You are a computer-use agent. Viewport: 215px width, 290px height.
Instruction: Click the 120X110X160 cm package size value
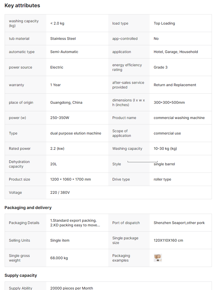[x=168, y=240]
